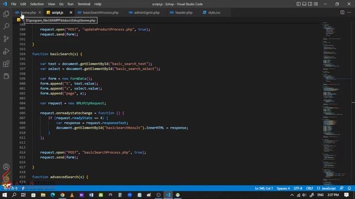The height and width of the screenshot is (199, 355).
Task: Click Ln 540, Col 1 in status bar
Action: [264, 188]
